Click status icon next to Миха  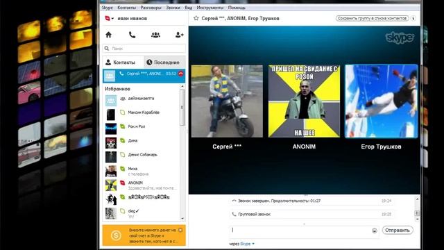pyautogui.click(x=122, y=169)
